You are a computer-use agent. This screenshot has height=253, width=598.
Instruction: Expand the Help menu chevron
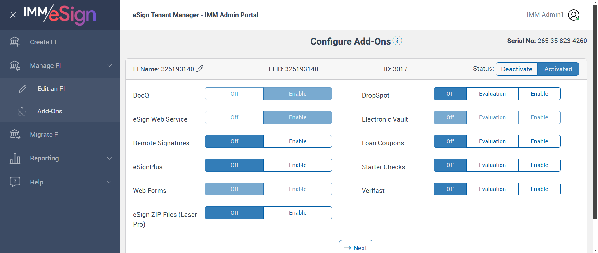point(109,182)
